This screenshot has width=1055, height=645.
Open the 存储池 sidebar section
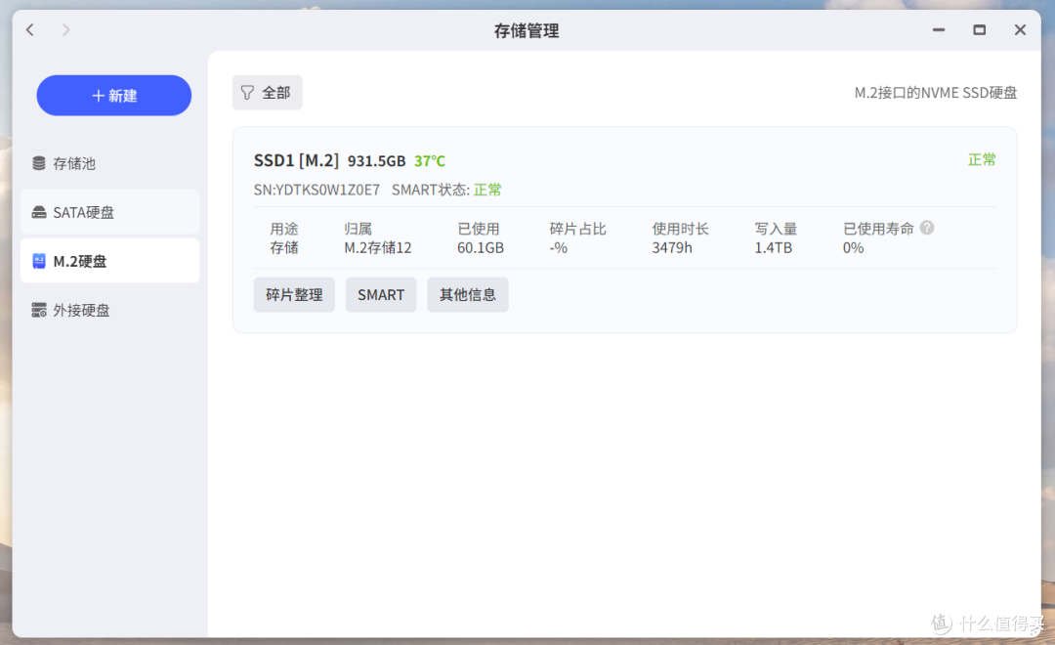pos(109,163)
